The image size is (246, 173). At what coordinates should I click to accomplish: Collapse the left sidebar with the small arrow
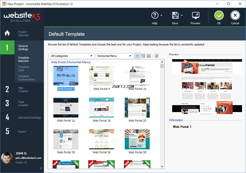[x=41, y=168]
